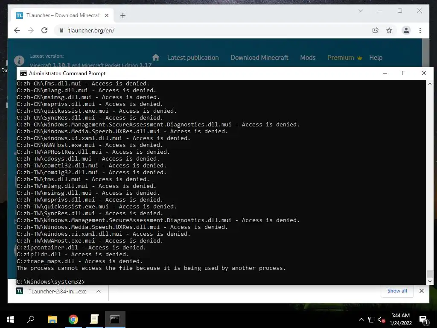Select Command Prompt taskbar icon
Screen dimensions: 437x328
pos(115,319)
